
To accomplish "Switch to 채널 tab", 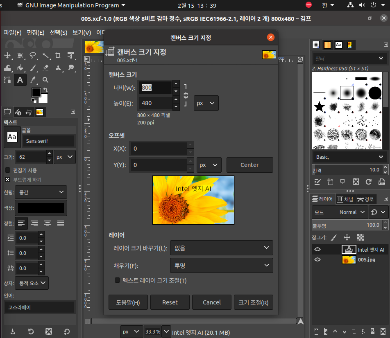I will pos(345,199).
